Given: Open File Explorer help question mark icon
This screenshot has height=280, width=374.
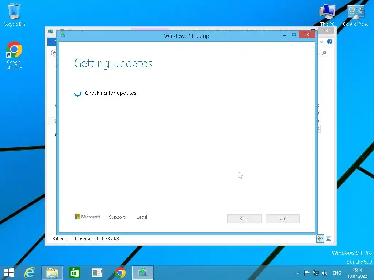Looking at the screenshot, I should point(330,42).
